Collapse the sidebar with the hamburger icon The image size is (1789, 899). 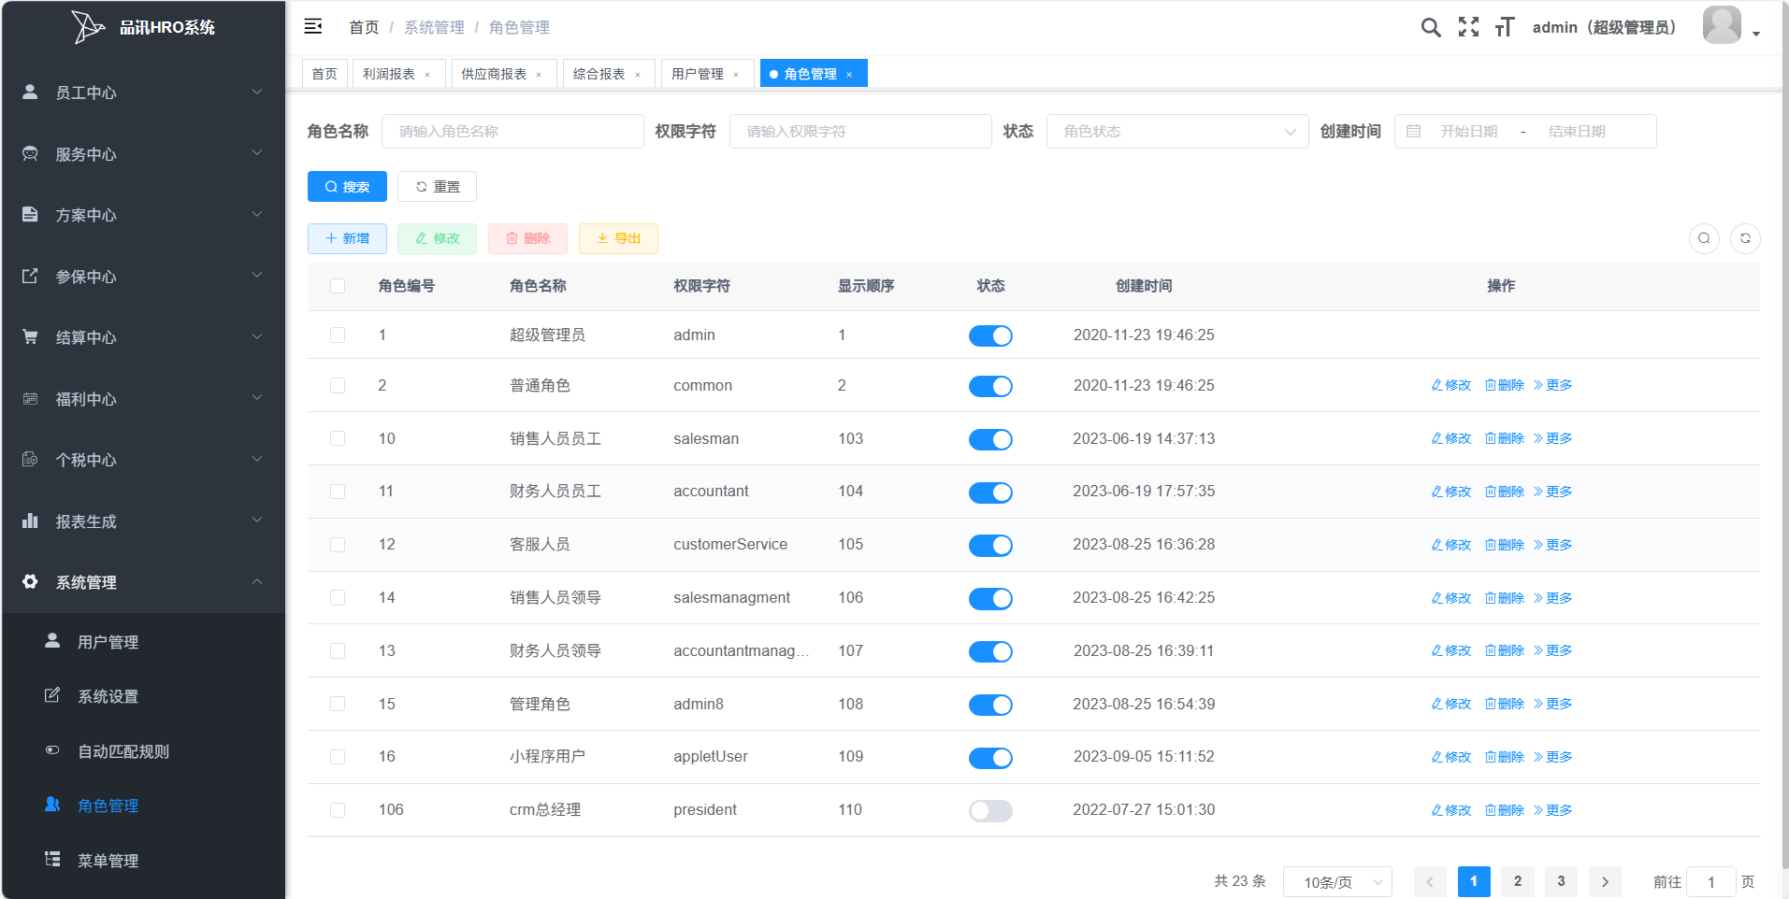pyautogui.click(x=313, y=26)
